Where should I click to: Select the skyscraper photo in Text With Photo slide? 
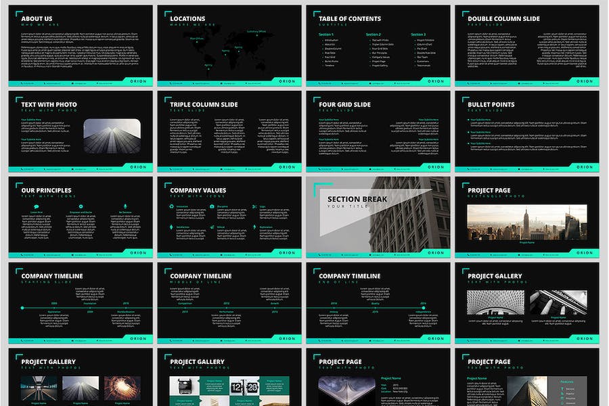point(112,134)
